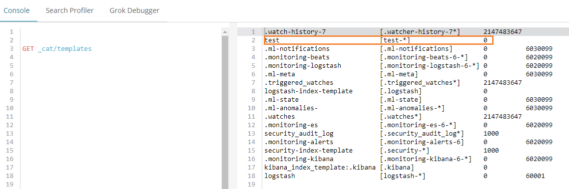Click the [.monitoring-alerts-6] pattern
The image size is (569, 189).
pos(422,142)
